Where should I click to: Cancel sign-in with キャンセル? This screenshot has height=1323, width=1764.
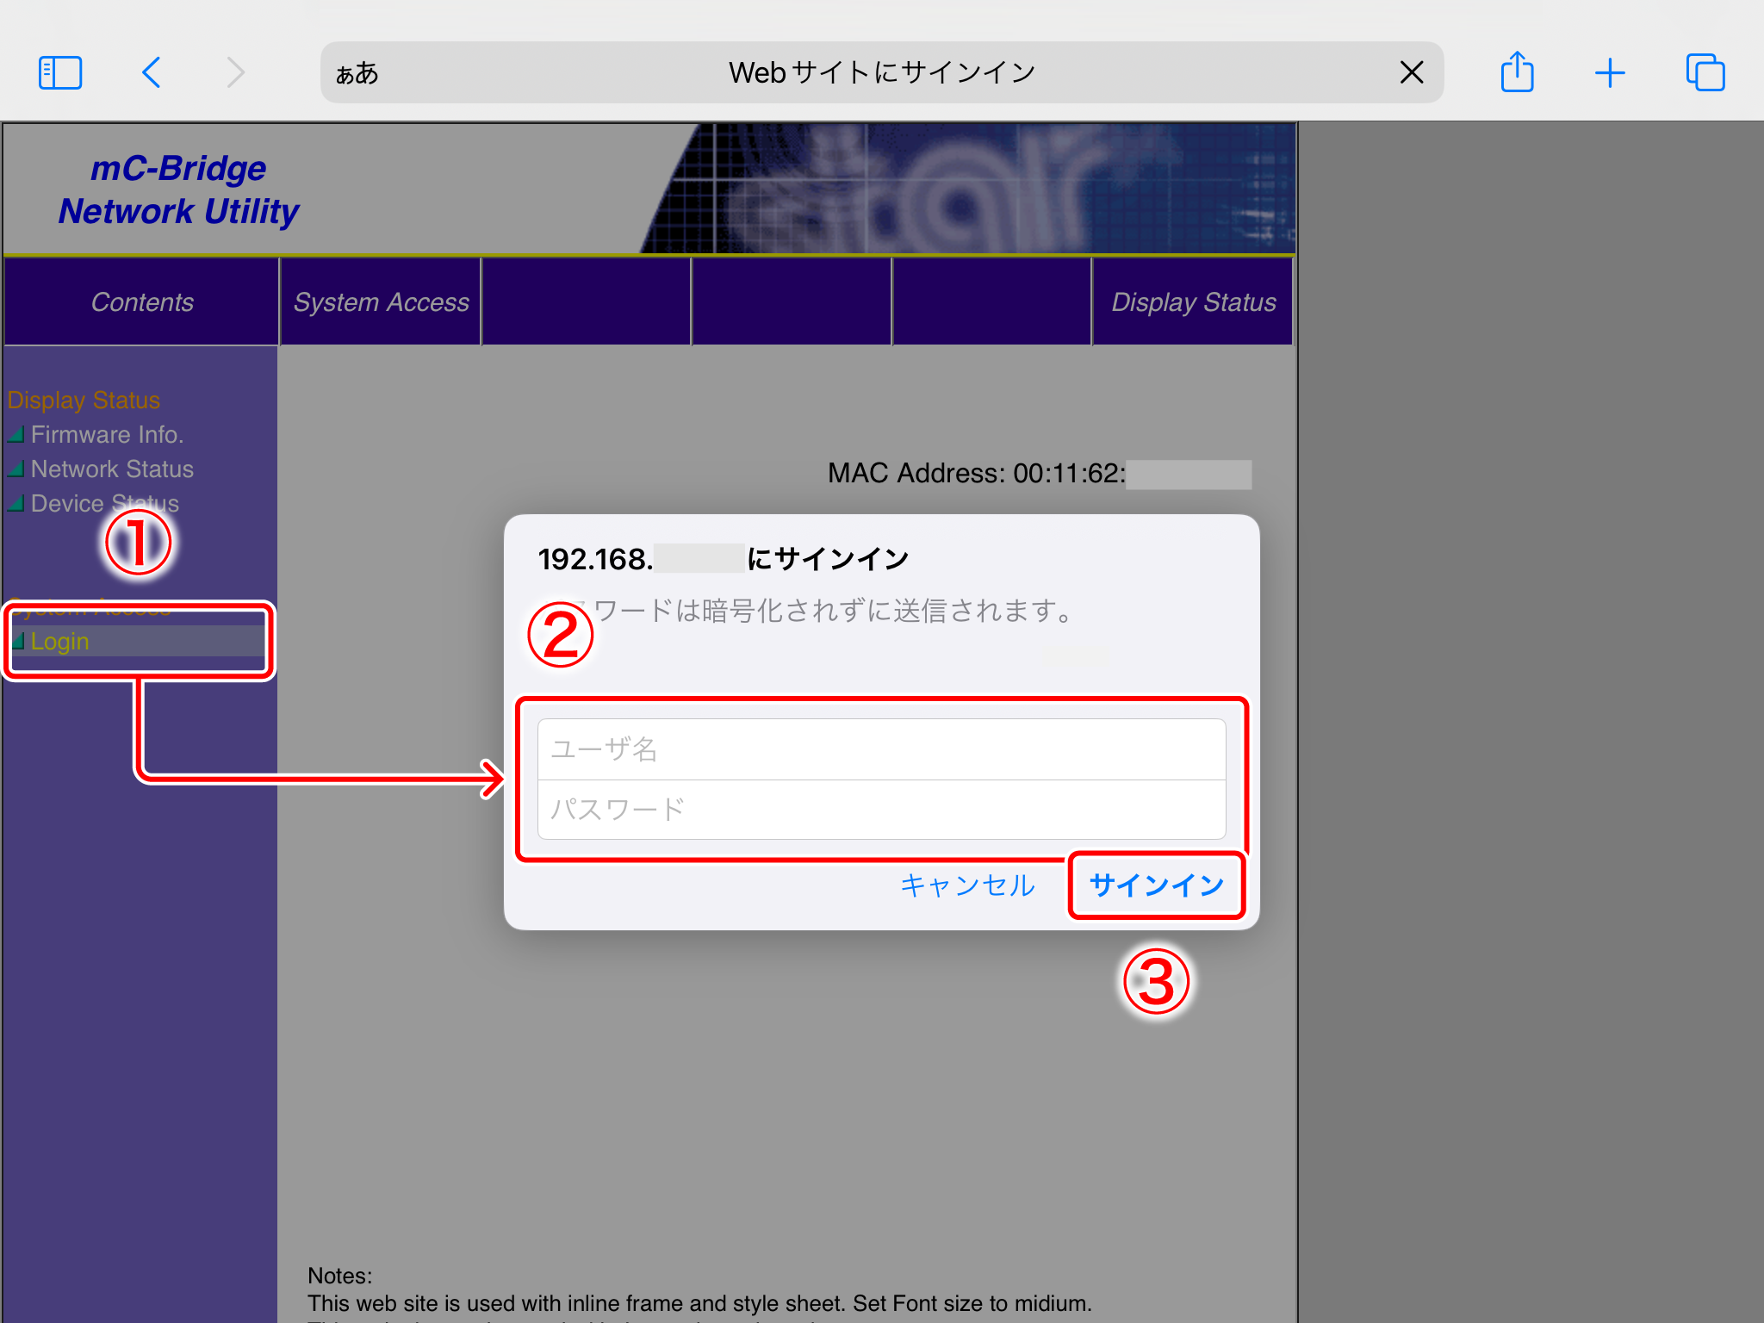tap(967, 885)
